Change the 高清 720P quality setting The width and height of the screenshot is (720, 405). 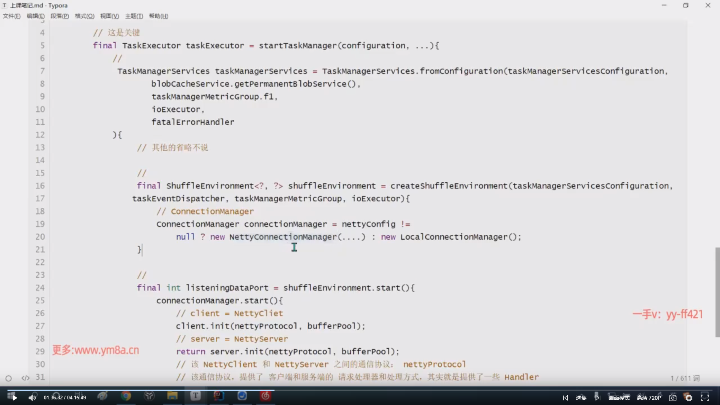click(649, 398)
